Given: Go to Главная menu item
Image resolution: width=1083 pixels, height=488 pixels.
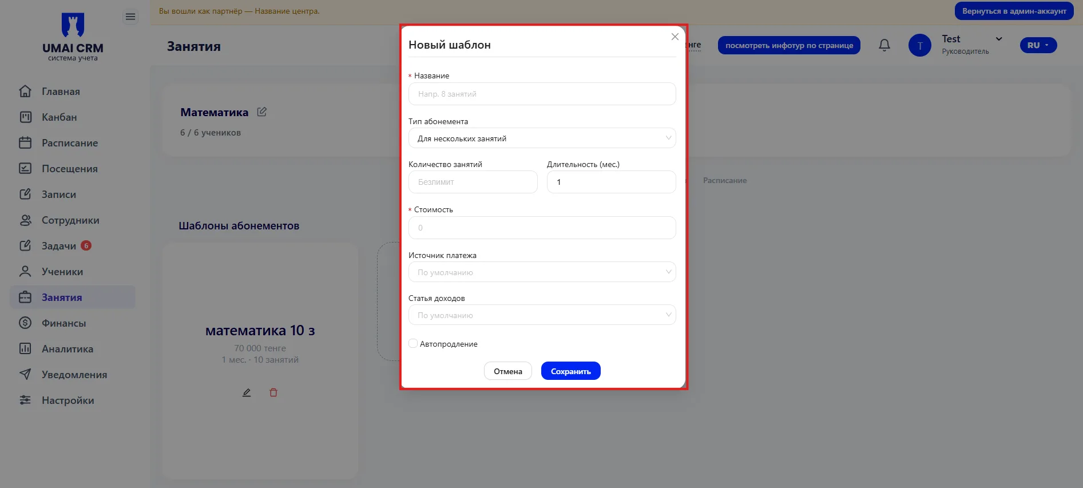Looking at the screenshot, I should tap(61, 92).
